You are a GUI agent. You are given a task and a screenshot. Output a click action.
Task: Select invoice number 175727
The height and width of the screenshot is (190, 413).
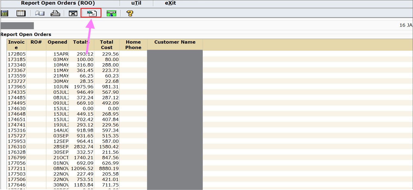17,136
